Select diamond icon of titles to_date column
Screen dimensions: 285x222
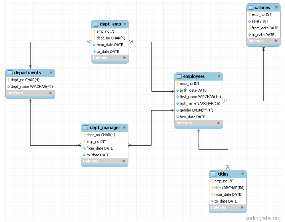pyautogui.click(x=212, y=201)
